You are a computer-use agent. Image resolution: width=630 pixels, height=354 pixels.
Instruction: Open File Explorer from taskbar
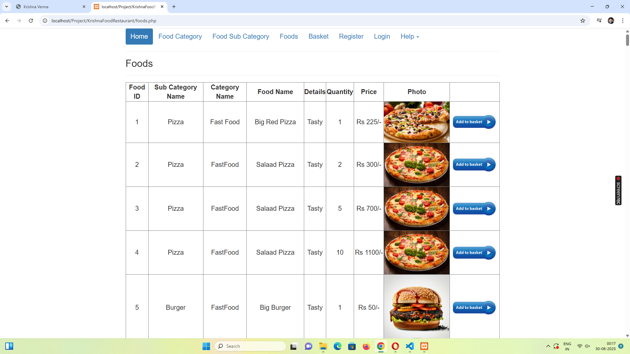[x=323, y=346]
